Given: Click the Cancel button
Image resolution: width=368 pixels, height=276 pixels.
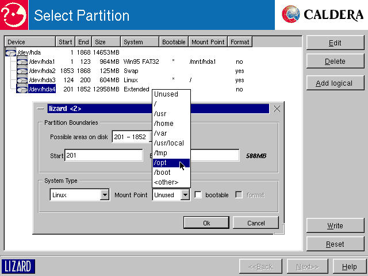Looking at the screenshot, I should [x=256, y=223].
